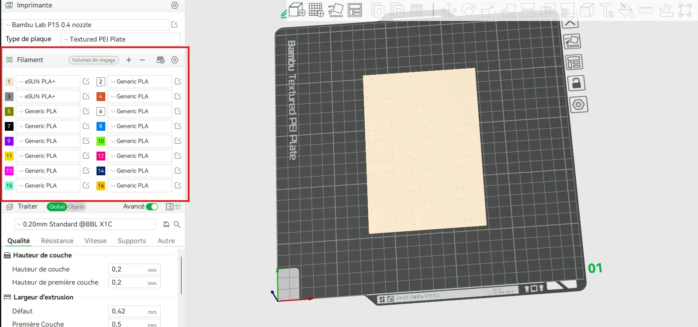
Task: Pick color for filament swatch 4
Action: pos(101,96)
